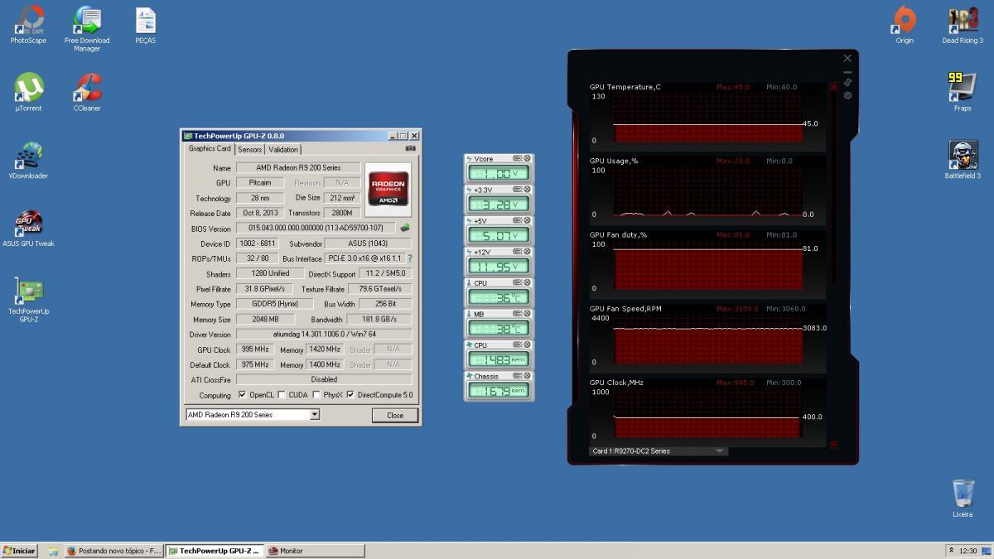Open the Chassis fan widget settings icon
Viewport: 994px width, 559px height.
[518, 376]
